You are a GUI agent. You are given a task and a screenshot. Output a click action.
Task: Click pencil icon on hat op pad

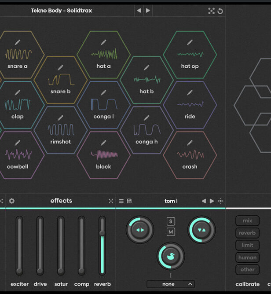pyautogui.click(x=190, y=42)
